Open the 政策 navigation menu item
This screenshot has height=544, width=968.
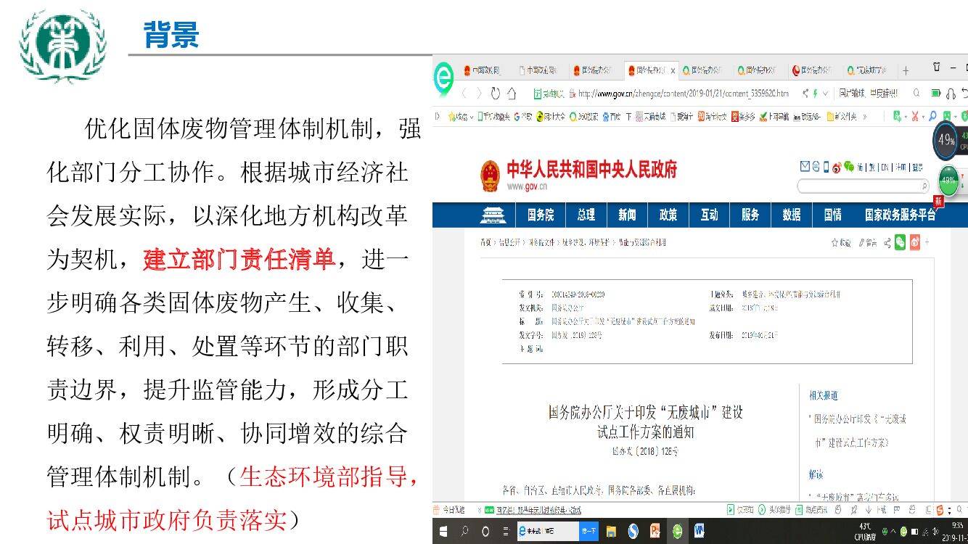pyautogui.click(x=668, y=215)
